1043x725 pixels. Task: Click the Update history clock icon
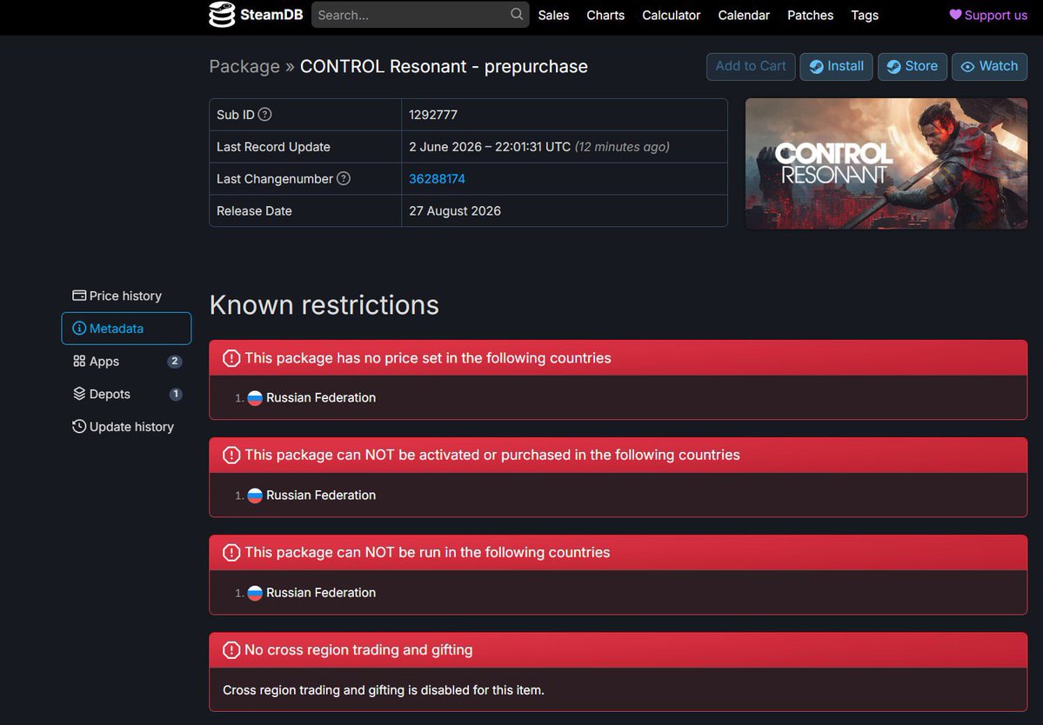coord(79,426)
